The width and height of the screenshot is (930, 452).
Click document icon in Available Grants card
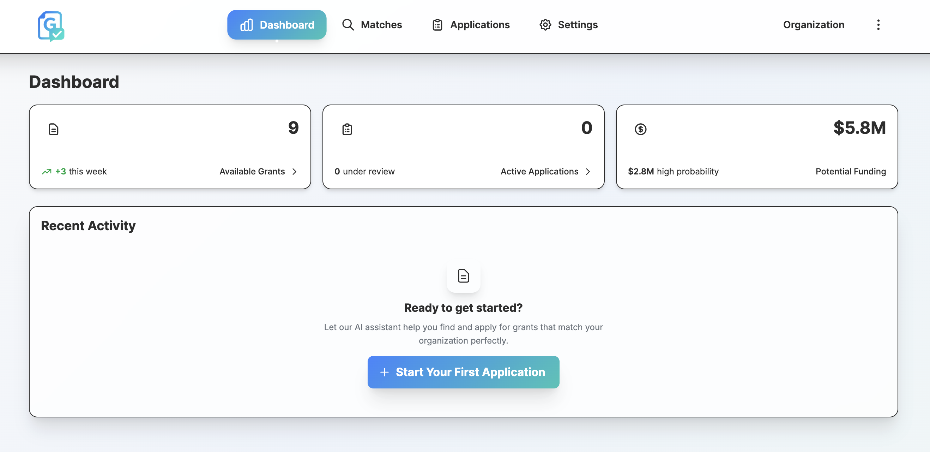coord(53,129)
